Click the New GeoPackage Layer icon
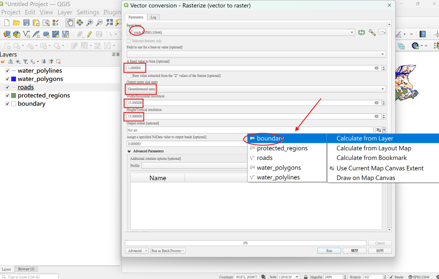Screen dimensions: 439x279 point(17,34)
